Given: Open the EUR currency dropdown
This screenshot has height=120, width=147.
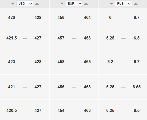Looking at the screenshot, I should tap(74, 4).
